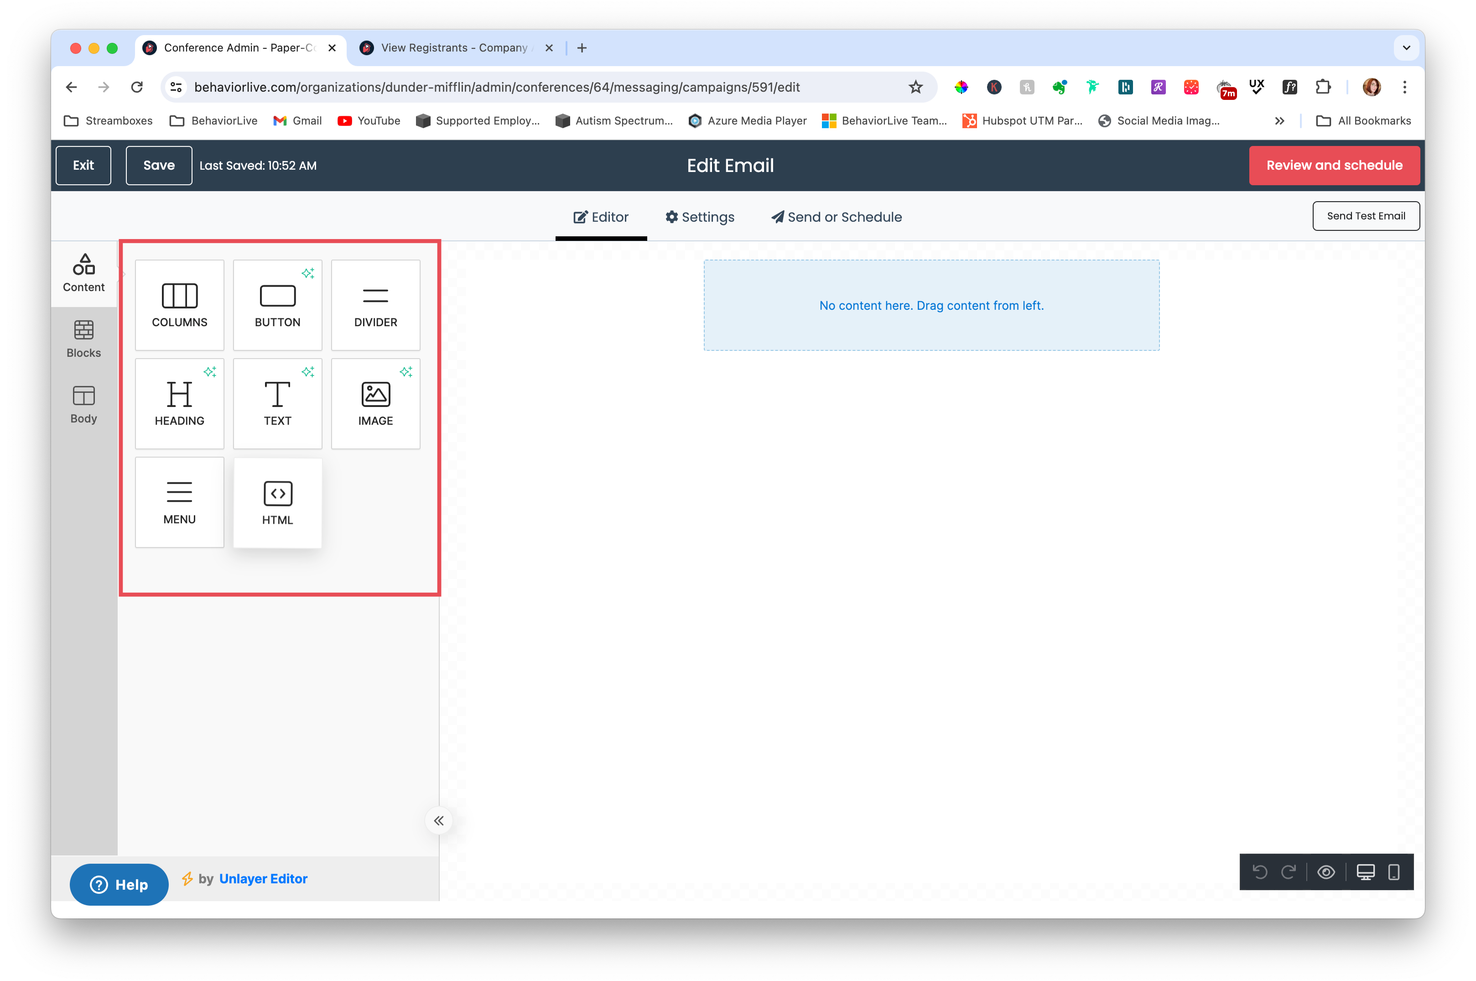Screen dimensions: 1476x981
Task: Select the Button content tile
Action: point(278,305)
